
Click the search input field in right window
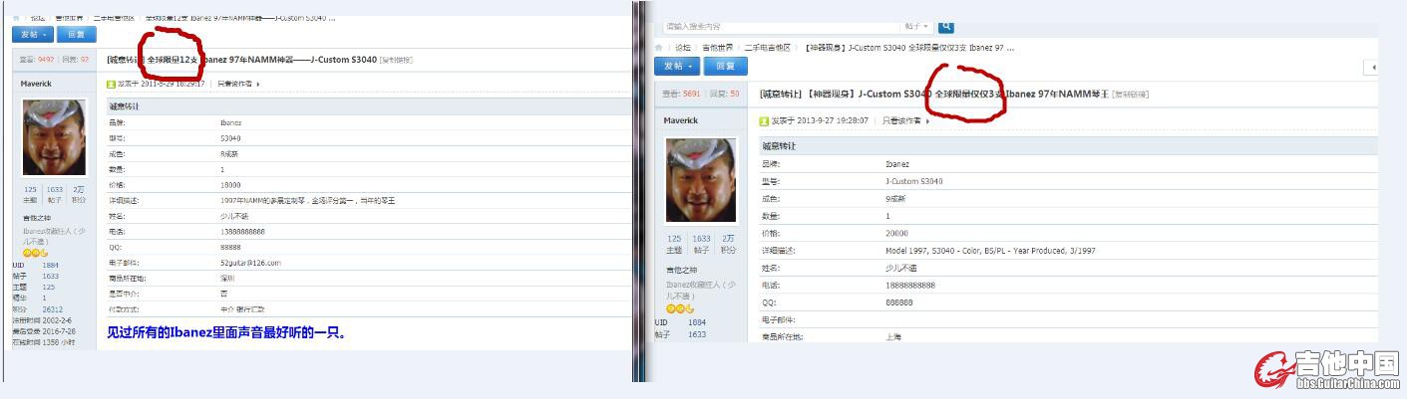point(781,26)
